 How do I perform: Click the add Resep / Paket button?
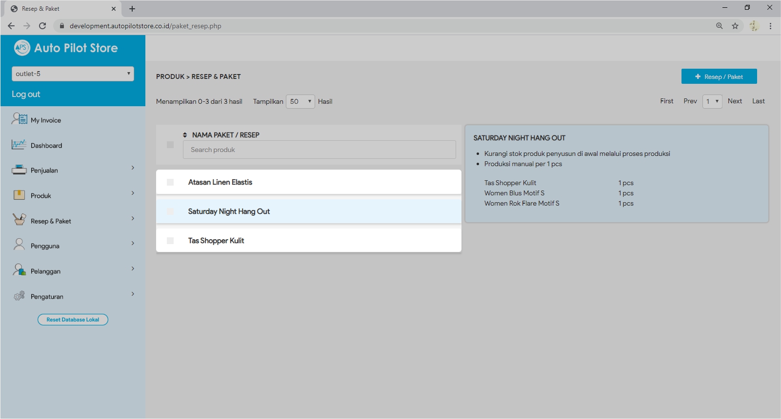719,76
